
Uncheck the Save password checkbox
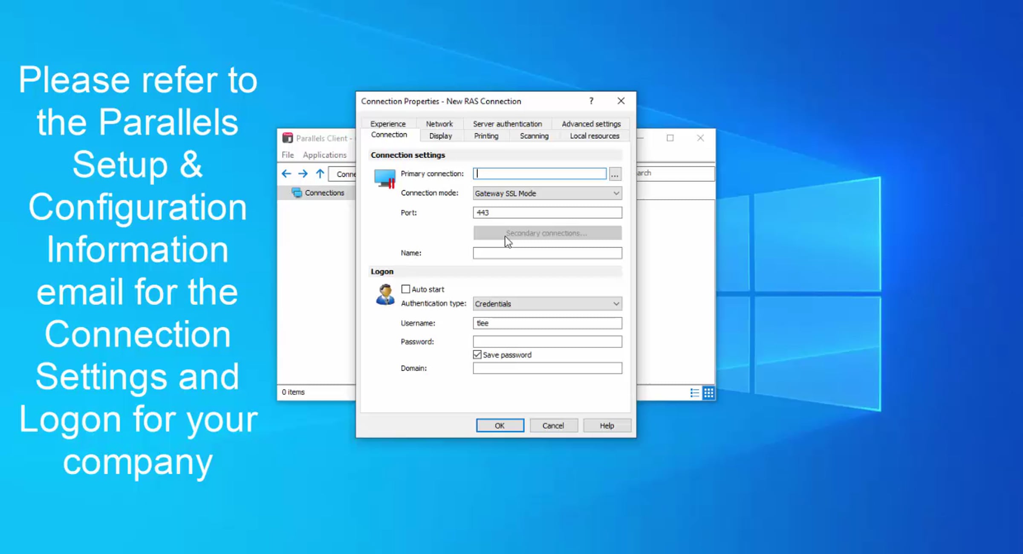[477, 355]
